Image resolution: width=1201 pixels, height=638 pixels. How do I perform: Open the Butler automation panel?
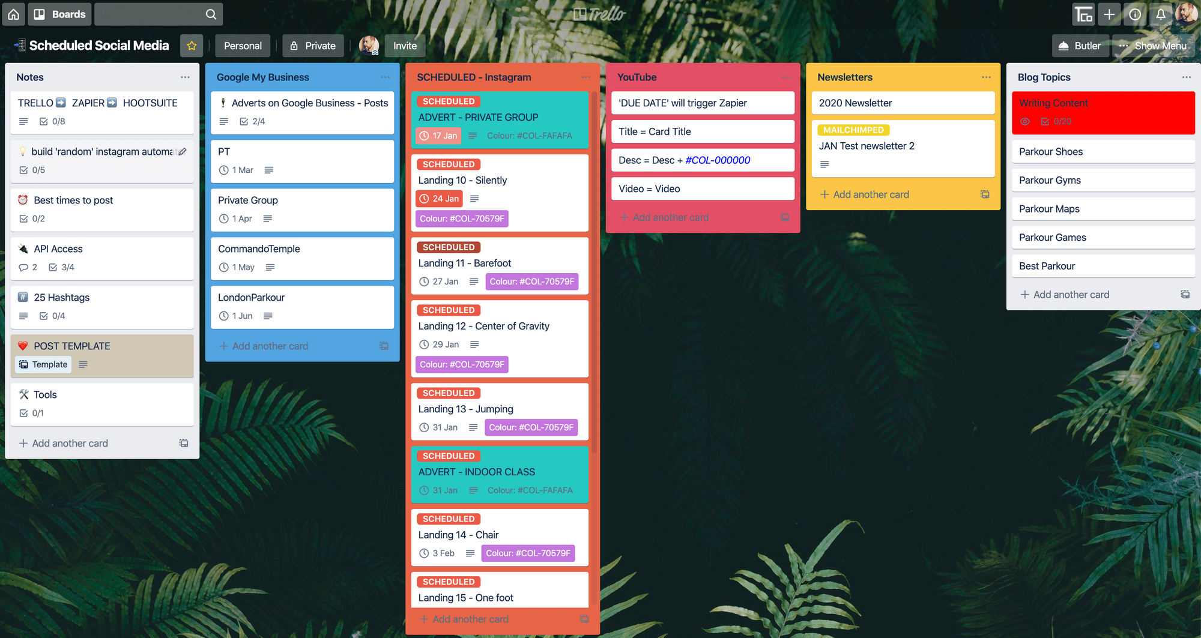tap(1080, 46)
